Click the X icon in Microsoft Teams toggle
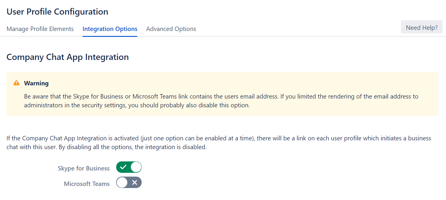This screenshot has height=200, width=446. 135,183
